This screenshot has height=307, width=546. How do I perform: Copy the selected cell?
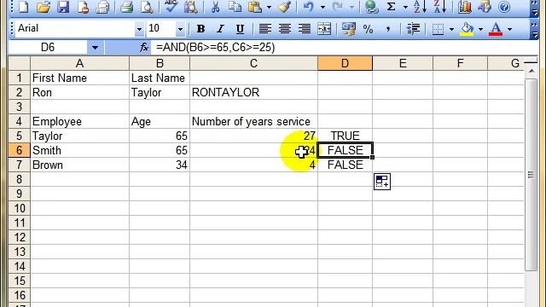point(235,7)
